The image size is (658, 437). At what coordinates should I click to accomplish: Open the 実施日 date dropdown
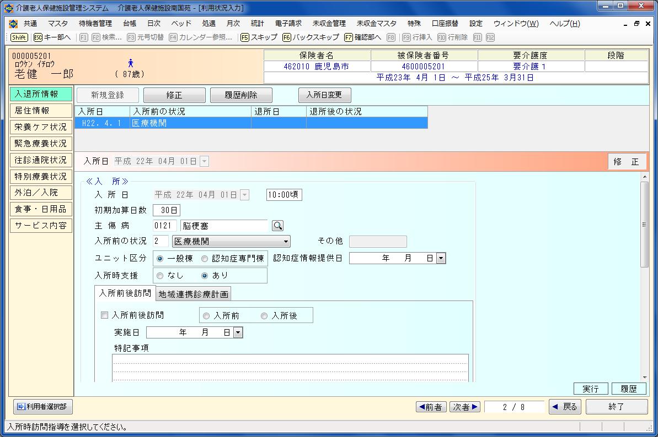pyautogui.click(x=238, y=332)
